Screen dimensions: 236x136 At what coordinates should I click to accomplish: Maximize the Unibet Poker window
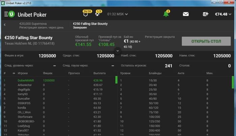click(x=220, y=2)
